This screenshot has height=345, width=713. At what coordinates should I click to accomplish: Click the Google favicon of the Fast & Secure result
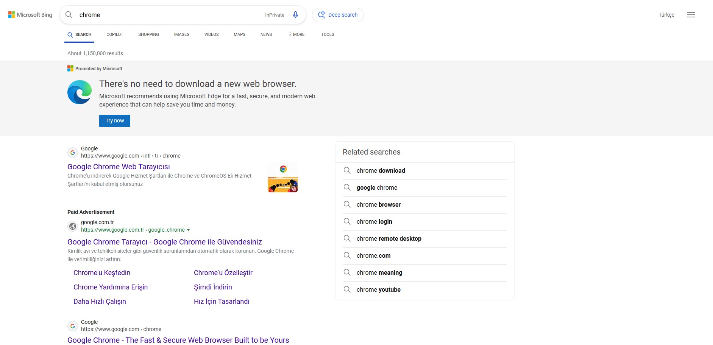point(73,326)
